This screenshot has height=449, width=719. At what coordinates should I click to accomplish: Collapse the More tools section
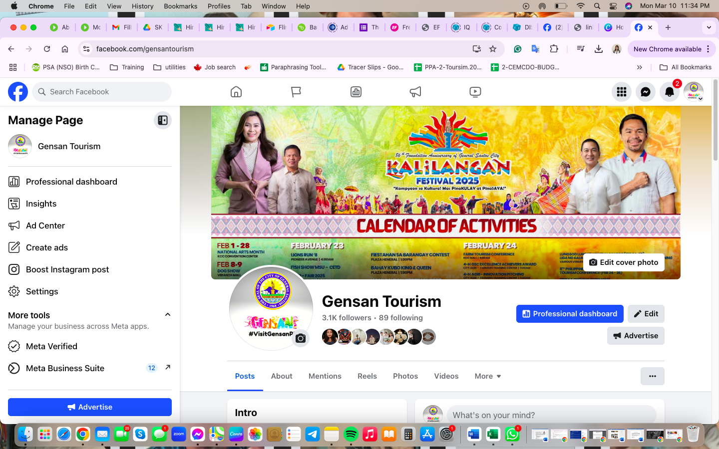coord(168,315)
